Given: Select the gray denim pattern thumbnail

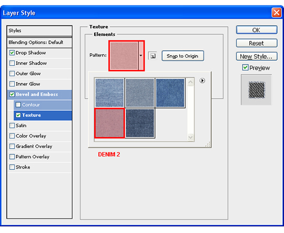Looking at the screenshot, I should 140,93.
